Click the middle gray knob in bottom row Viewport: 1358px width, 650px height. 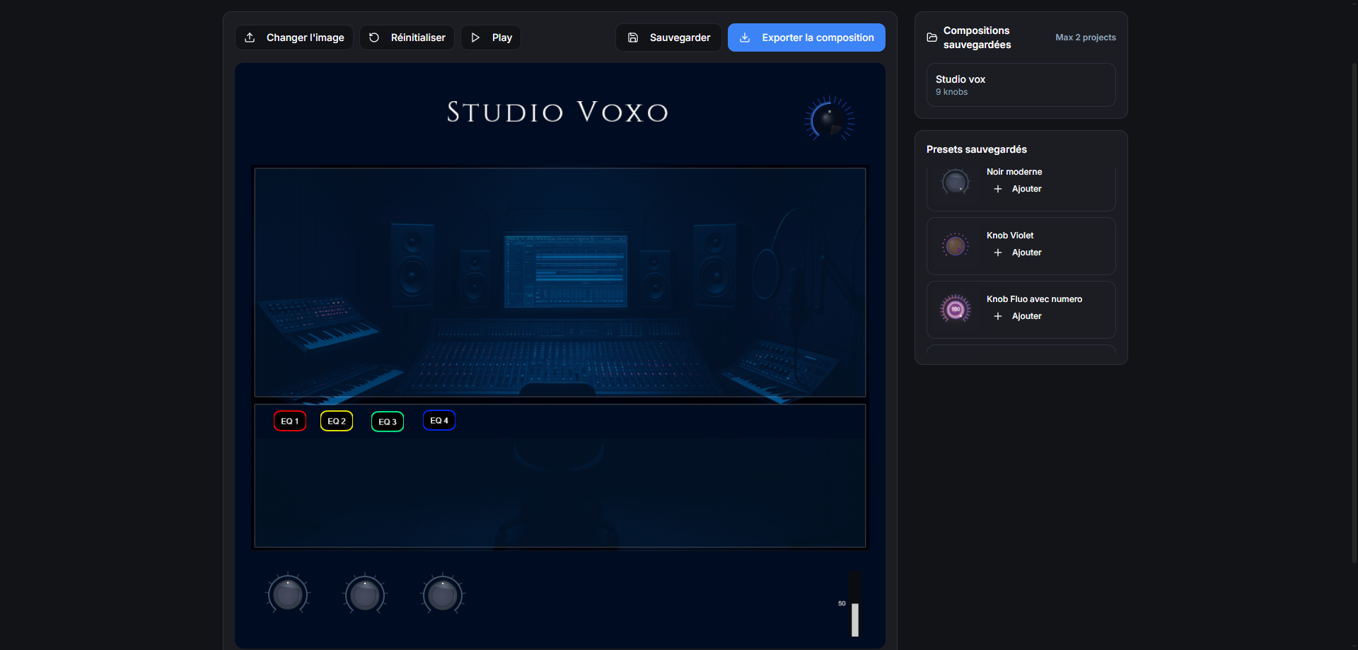coord(365,594)
